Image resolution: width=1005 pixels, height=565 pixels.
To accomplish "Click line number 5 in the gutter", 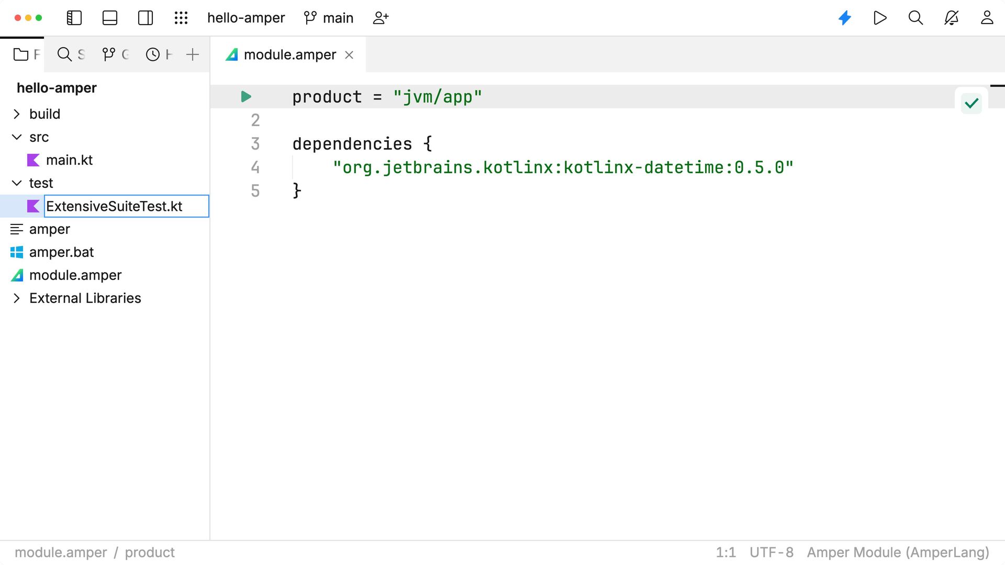I will click(x=255, y=191).
